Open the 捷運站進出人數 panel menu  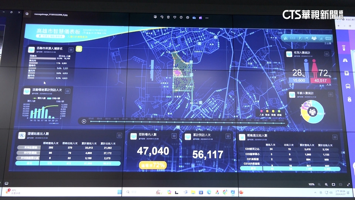click(119, 135)
